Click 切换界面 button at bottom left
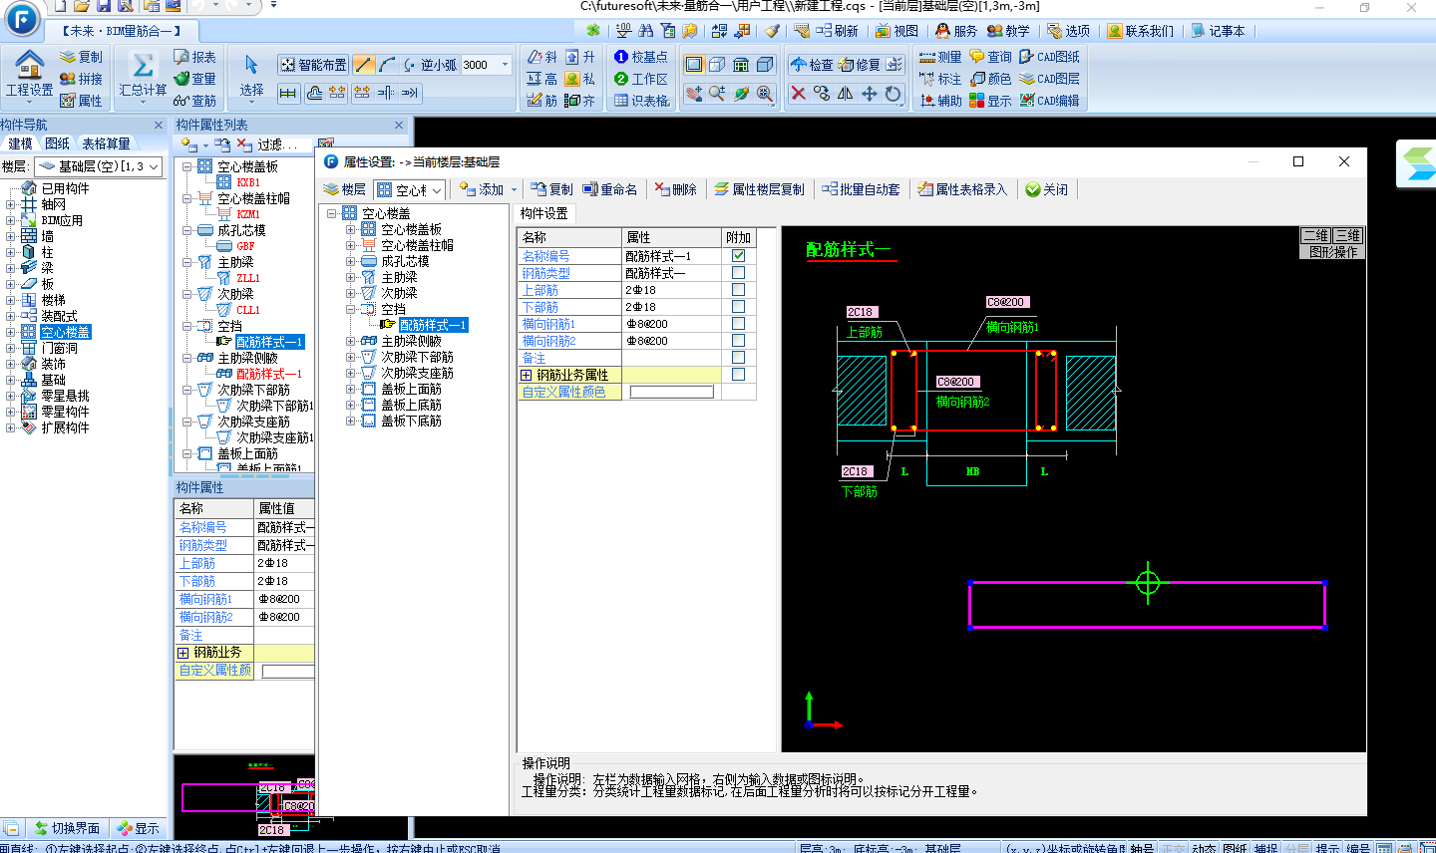 point(67,828)
